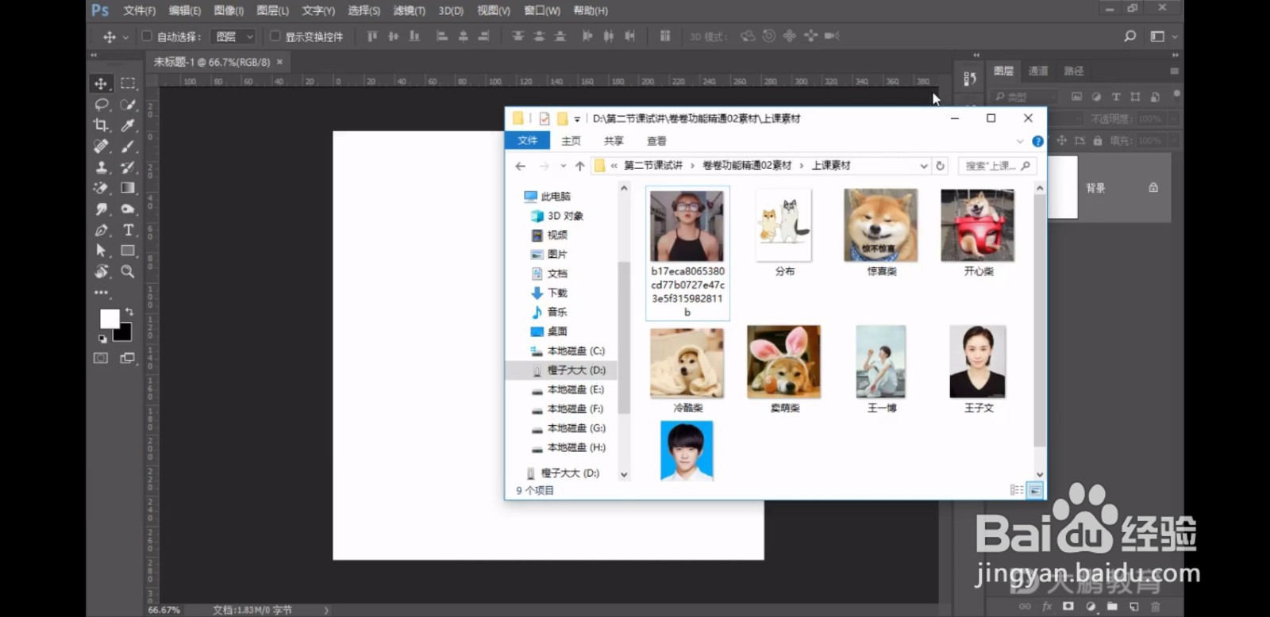1270x617 pixels.
Task: Toggle Quick Mask mode
Action: (101, 358)
